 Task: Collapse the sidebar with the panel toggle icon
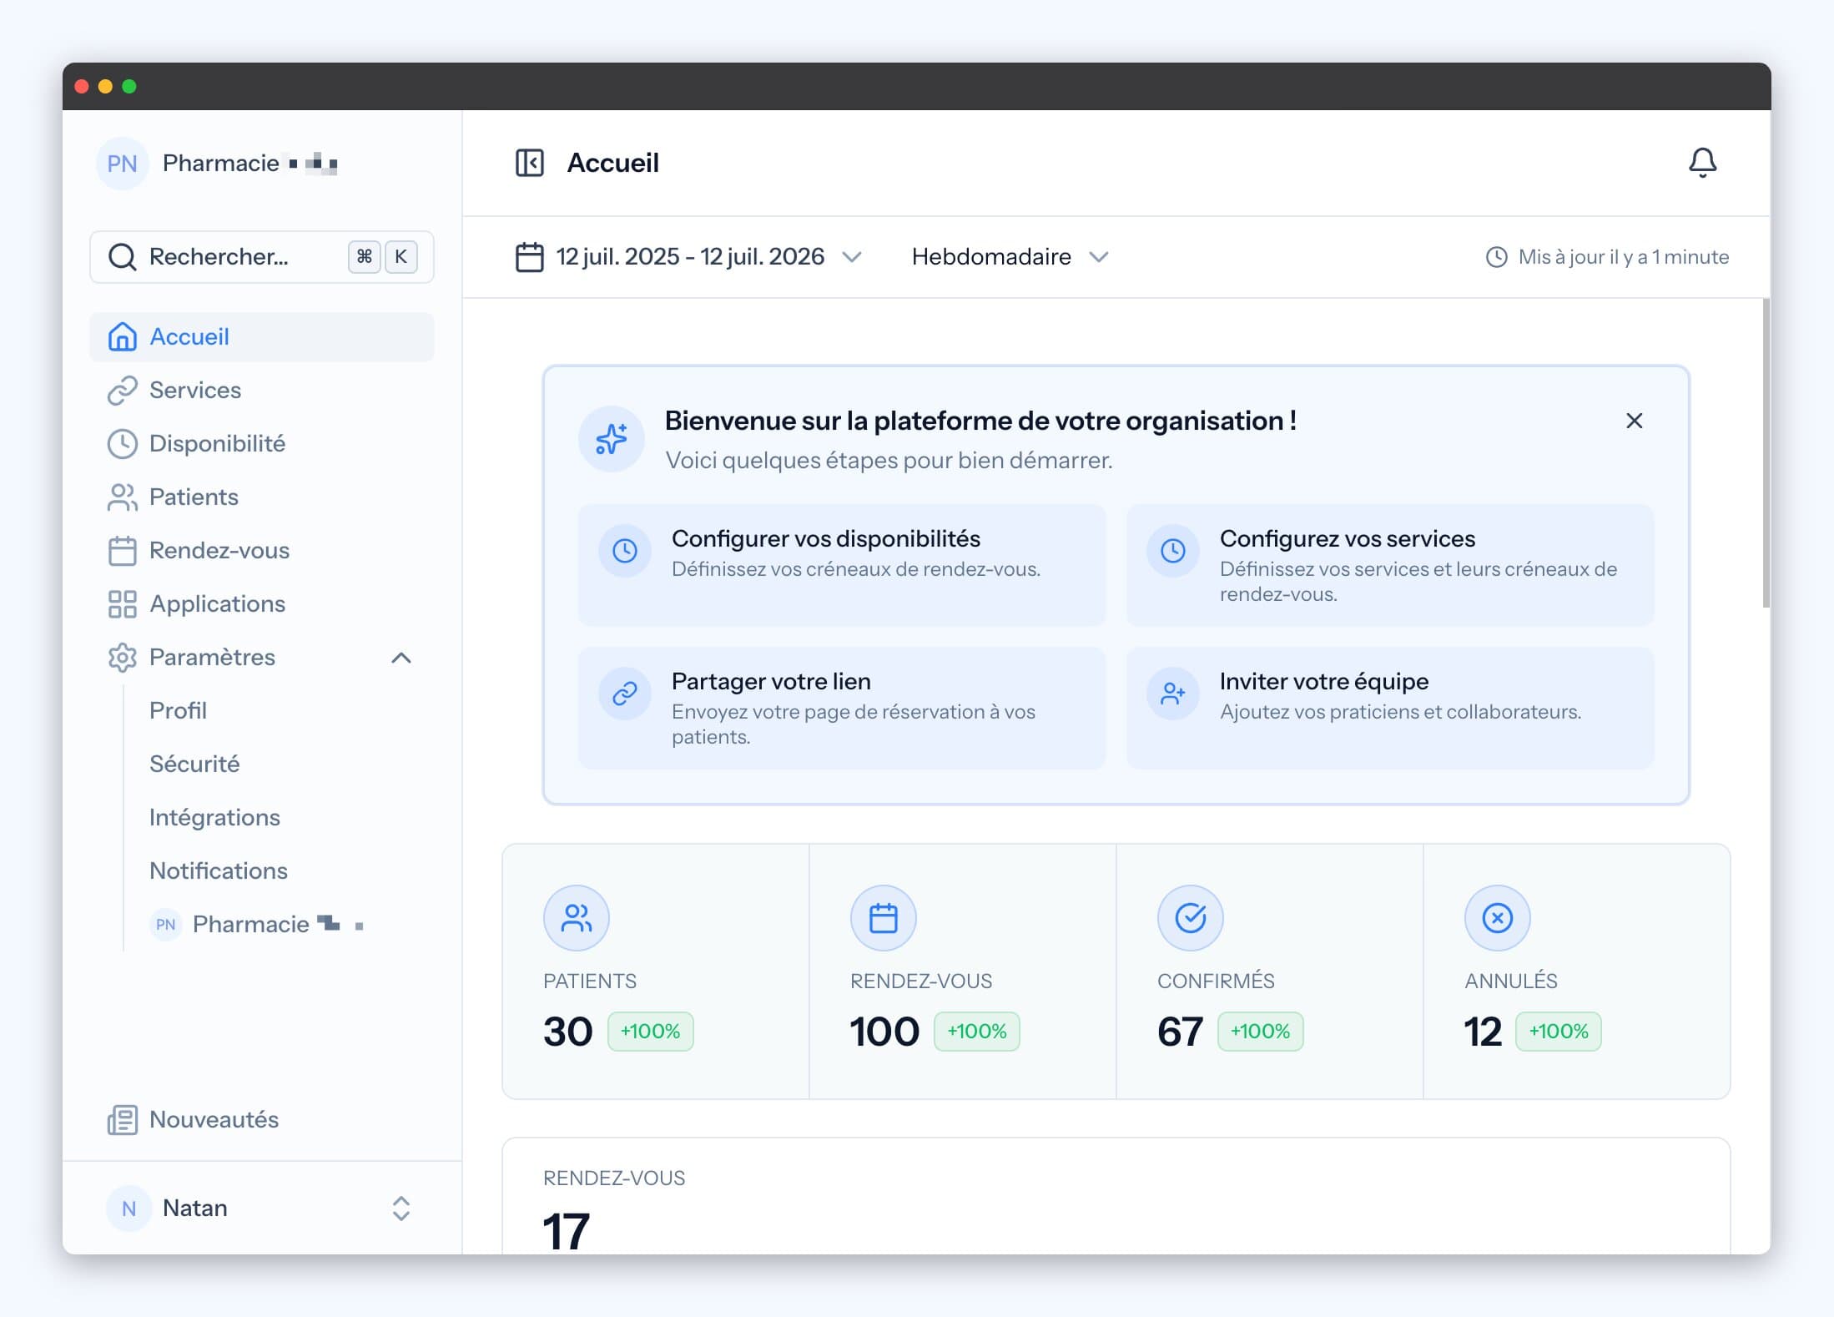click(529, 163)
